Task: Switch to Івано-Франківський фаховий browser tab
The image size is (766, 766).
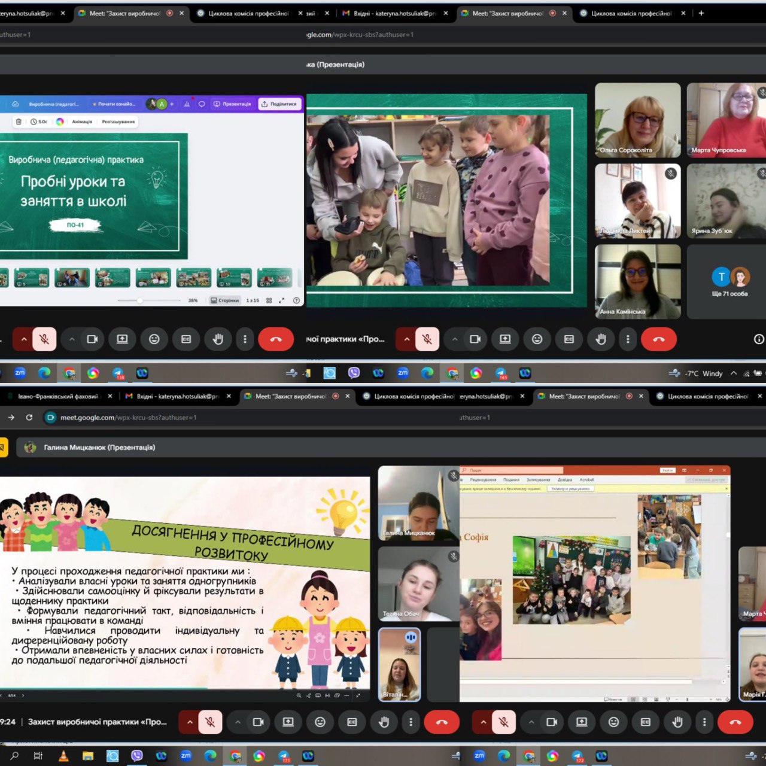Action: [57, 396]
